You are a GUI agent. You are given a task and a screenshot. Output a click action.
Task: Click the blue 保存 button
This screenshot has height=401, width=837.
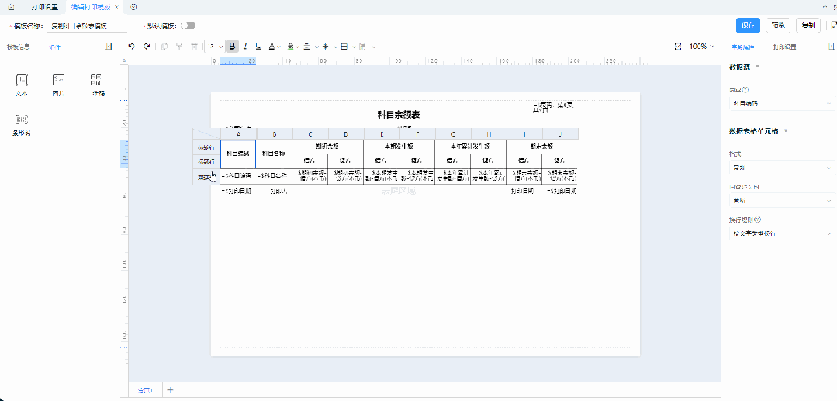click(x=748, y=26)
